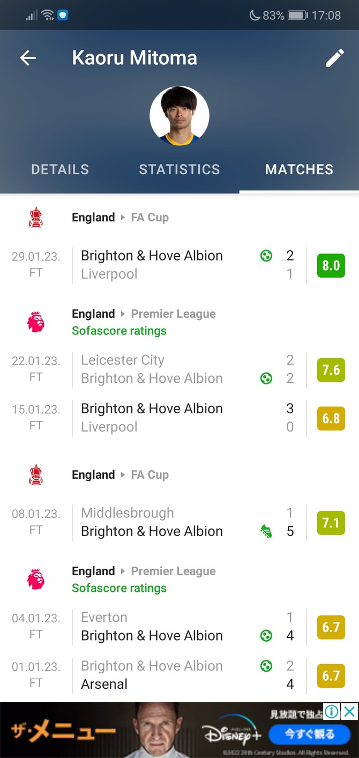Tap goal ball icon in 29.01.23 match
The image size is (359, 758).
point(266,256)
